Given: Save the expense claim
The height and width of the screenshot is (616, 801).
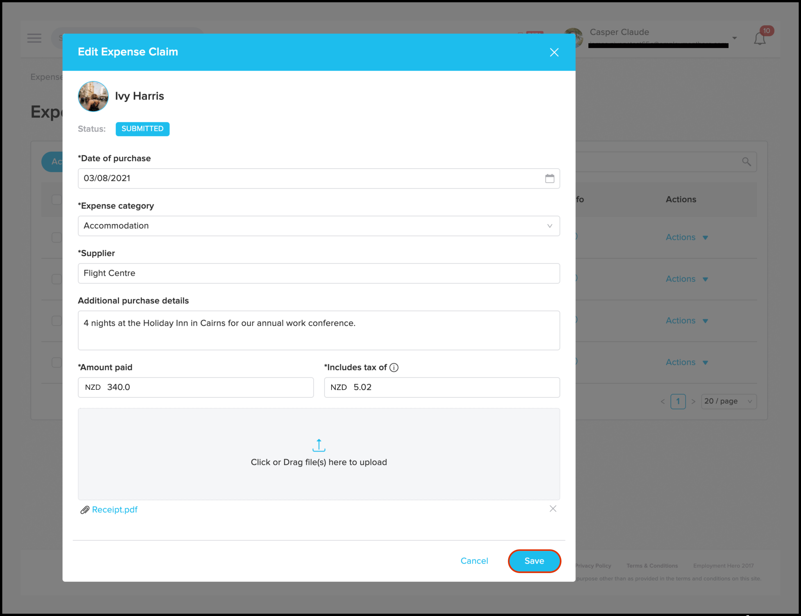Looking at the screenshot, I should [534, 561].
